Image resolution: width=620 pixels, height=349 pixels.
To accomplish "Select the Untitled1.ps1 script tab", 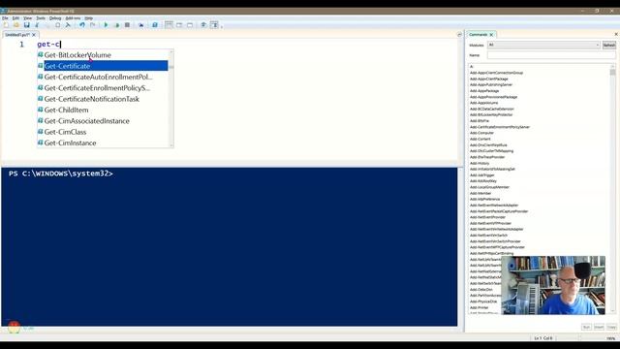I will [17, 35].
